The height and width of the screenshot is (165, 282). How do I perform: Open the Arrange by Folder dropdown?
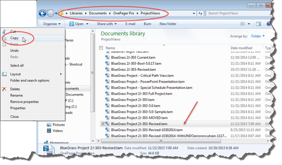258,36
